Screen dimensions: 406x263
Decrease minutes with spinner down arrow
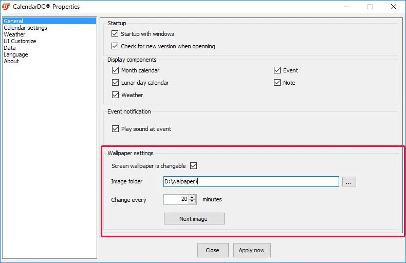tap(192, 202)
